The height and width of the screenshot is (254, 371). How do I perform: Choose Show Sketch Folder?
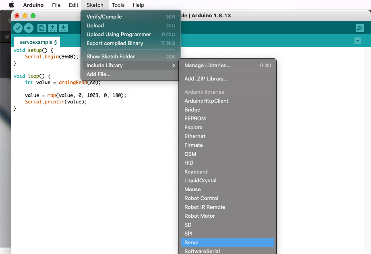(x=110, y=56)
